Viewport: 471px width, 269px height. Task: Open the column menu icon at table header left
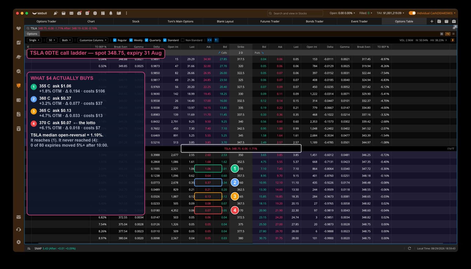point(28,47)
